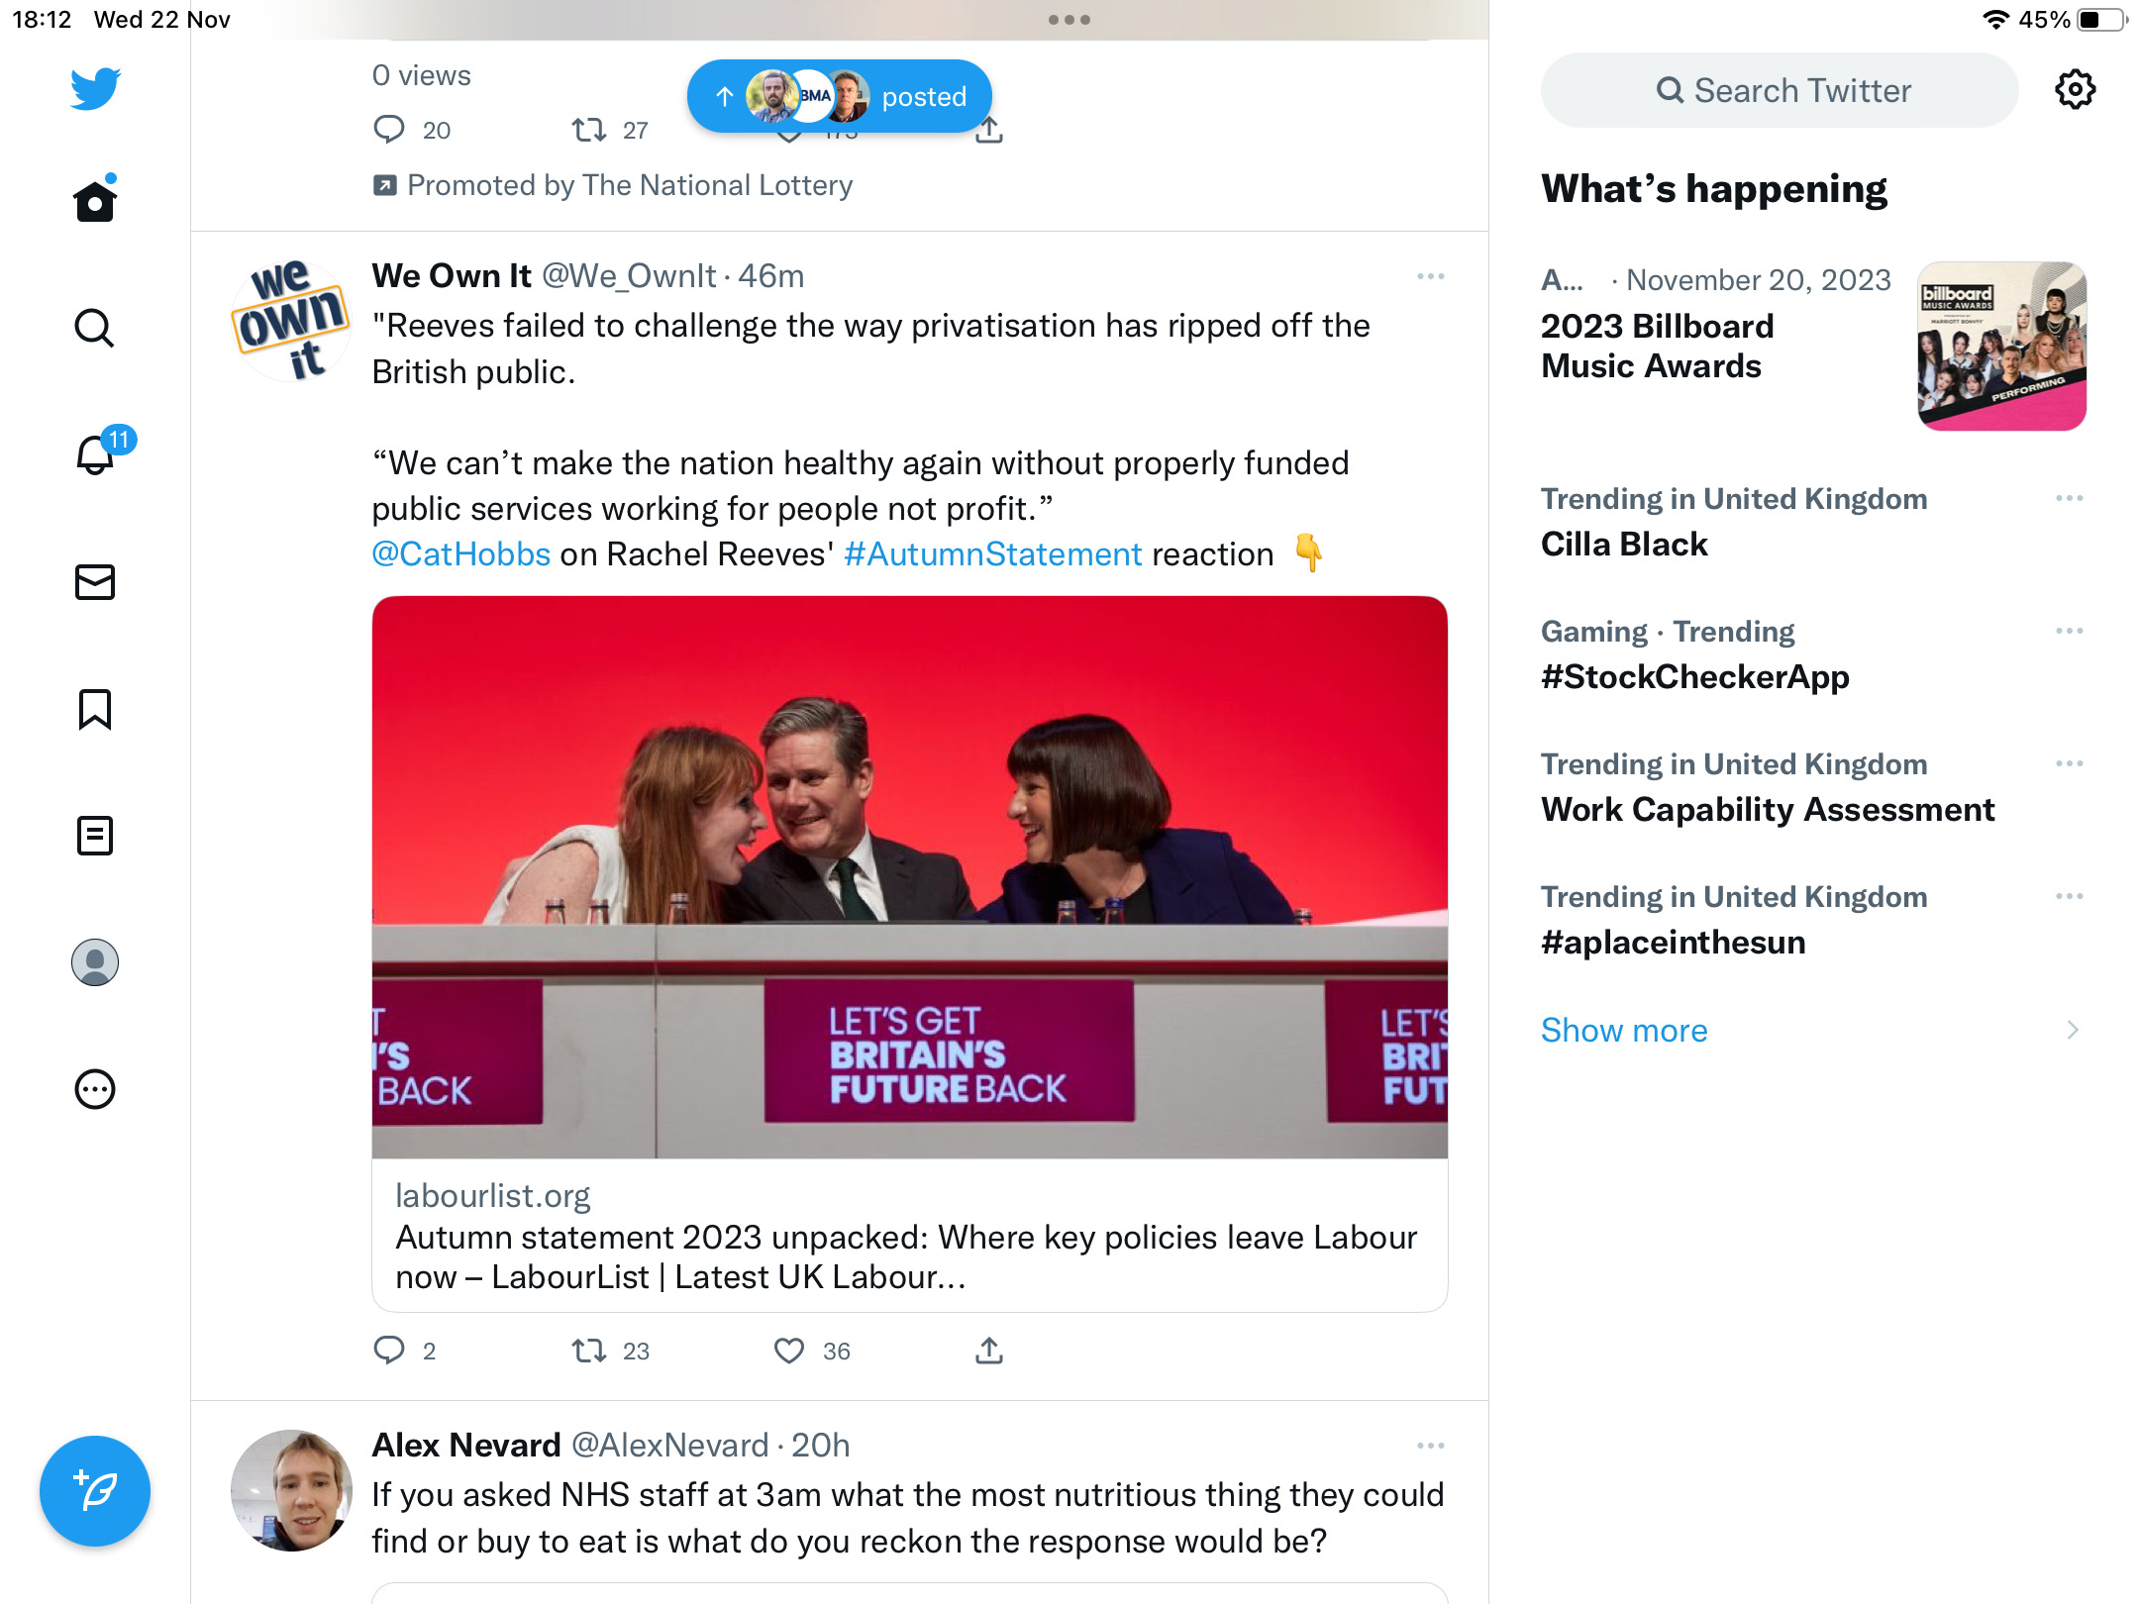Open the Work Capability Assessment trend
2139x1604 pixels.
pos(1767,788)
